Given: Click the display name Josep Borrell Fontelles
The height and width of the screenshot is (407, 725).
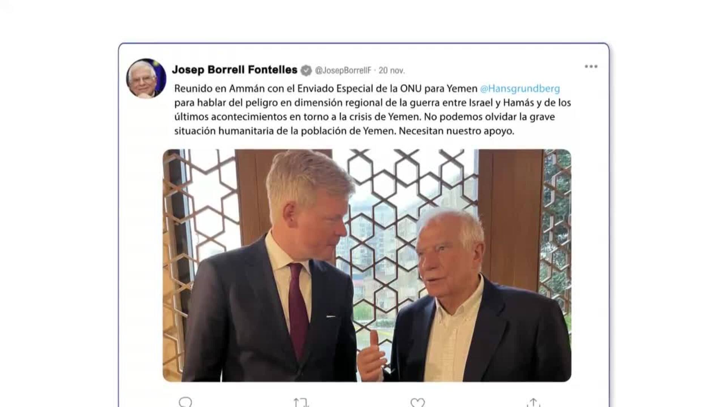Looking at the screenshot, I should pyautogui.click(x=234, y=70).
